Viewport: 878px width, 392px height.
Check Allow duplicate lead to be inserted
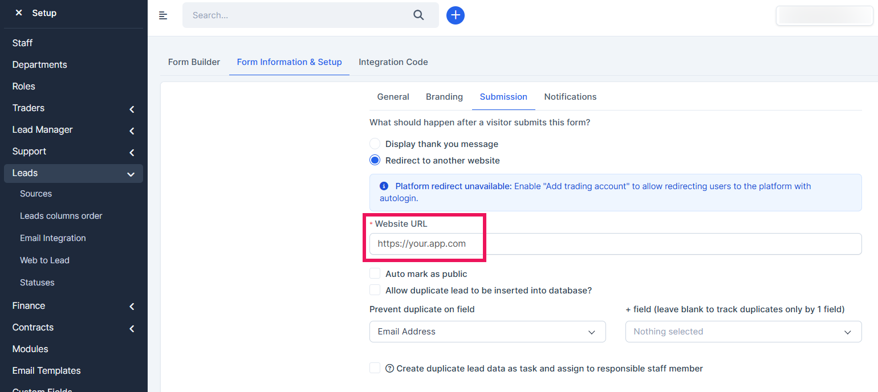(x=375, y=291)
